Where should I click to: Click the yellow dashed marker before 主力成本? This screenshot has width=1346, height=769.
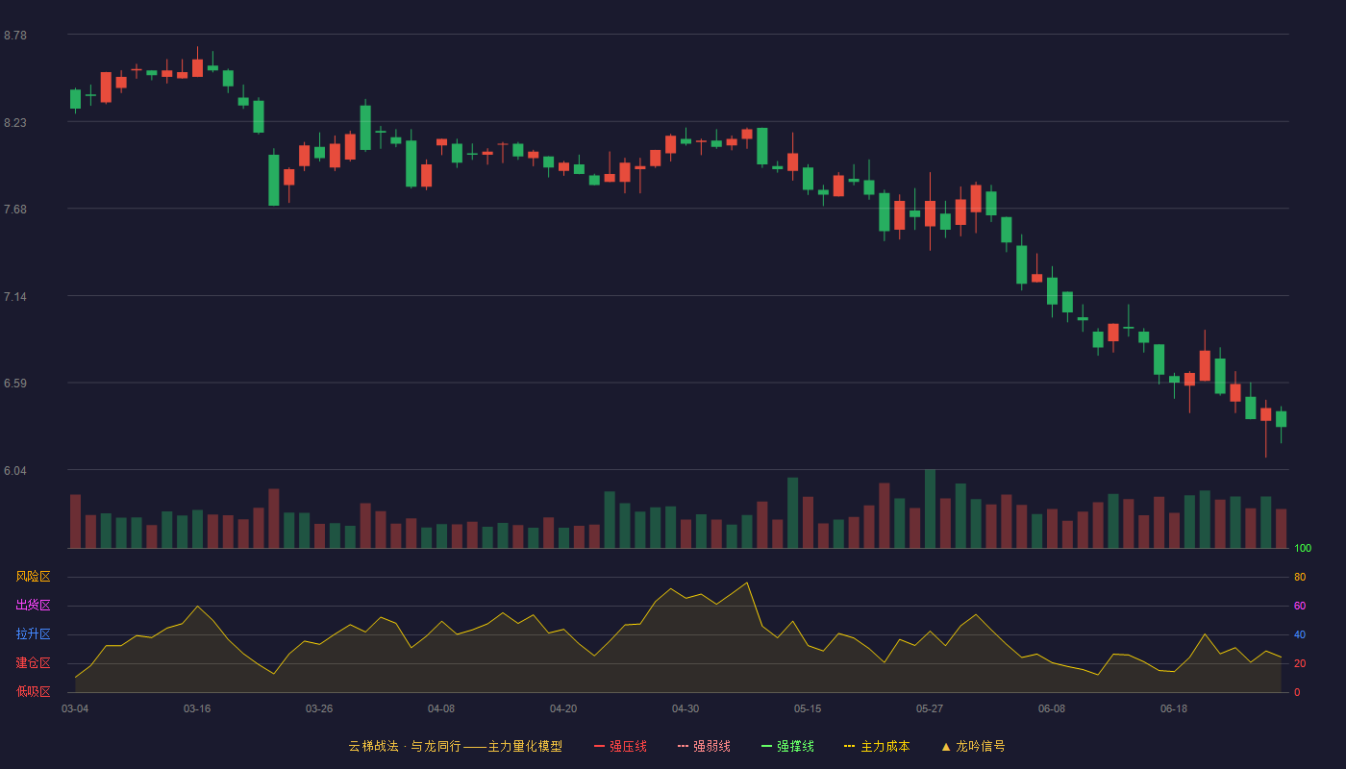(x=849, y=746)
